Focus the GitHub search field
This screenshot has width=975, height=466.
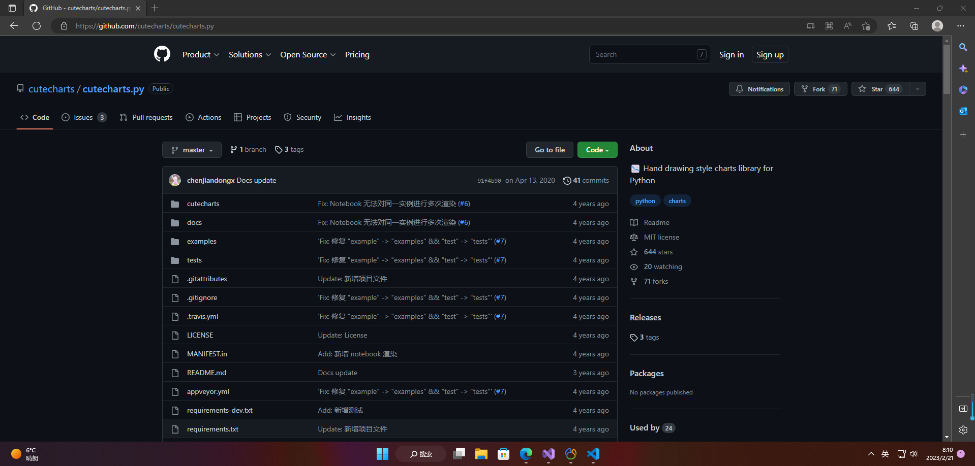(x=650, y=54)
